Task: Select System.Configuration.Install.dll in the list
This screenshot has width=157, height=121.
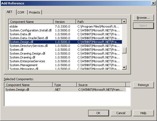Action: pyautogui.click(x=65, y=30)
